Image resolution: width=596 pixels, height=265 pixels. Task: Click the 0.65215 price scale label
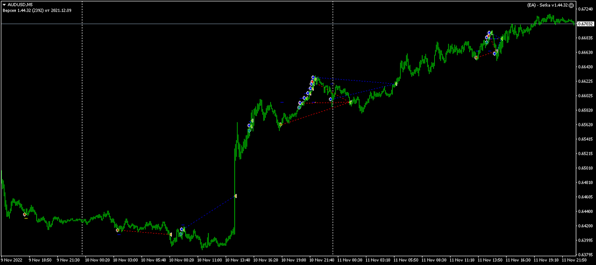click(585, 154)
